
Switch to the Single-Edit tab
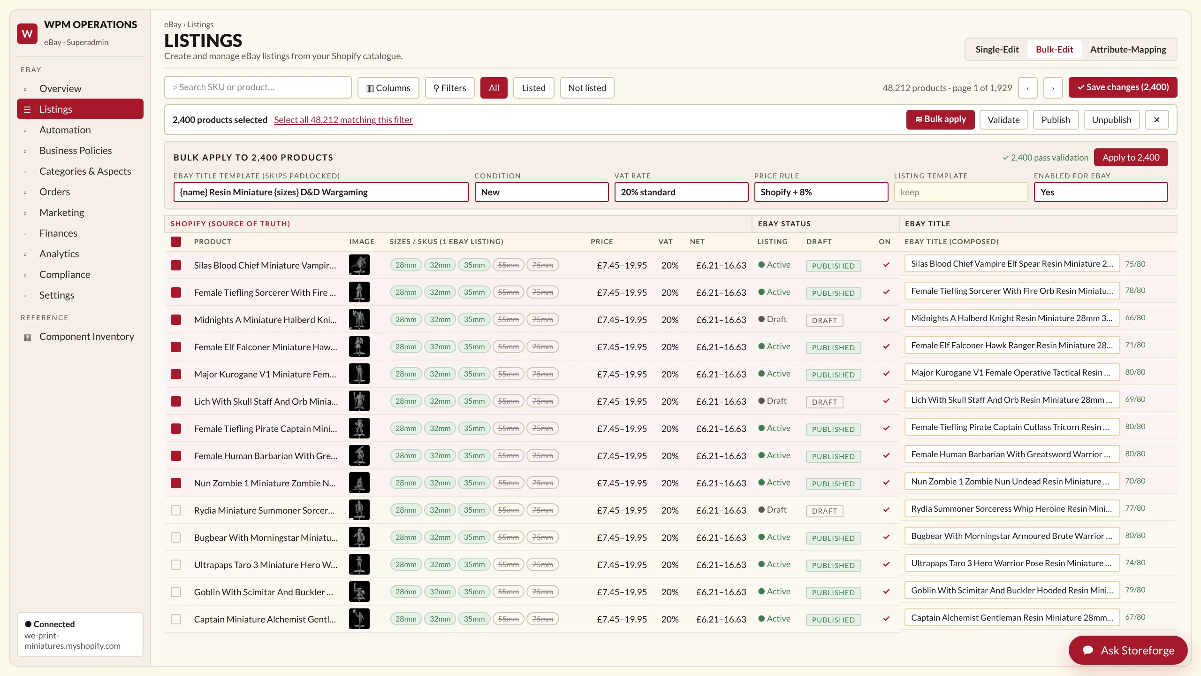pos(997,49)
